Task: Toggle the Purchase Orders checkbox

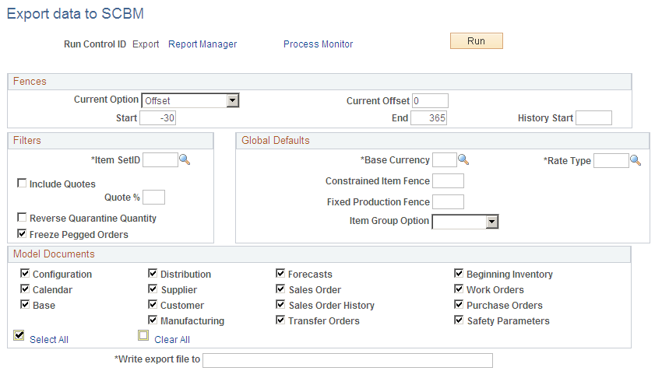Action: [459, 304]
